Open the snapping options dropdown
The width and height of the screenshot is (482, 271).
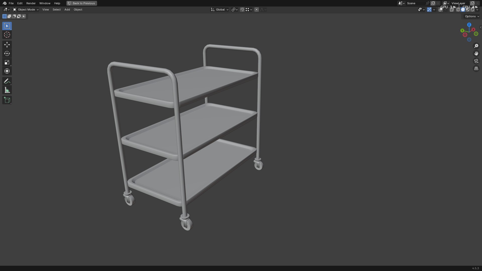coord(249,10)
